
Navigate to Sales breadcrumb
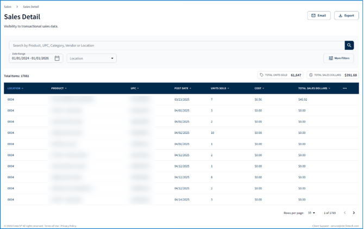coord(8,7)
